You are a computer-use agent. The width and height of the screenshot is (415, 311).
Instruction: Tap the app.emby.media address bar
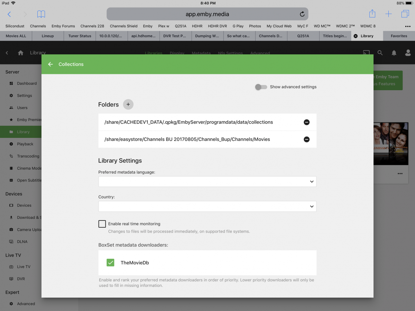[x=207, y=14]
